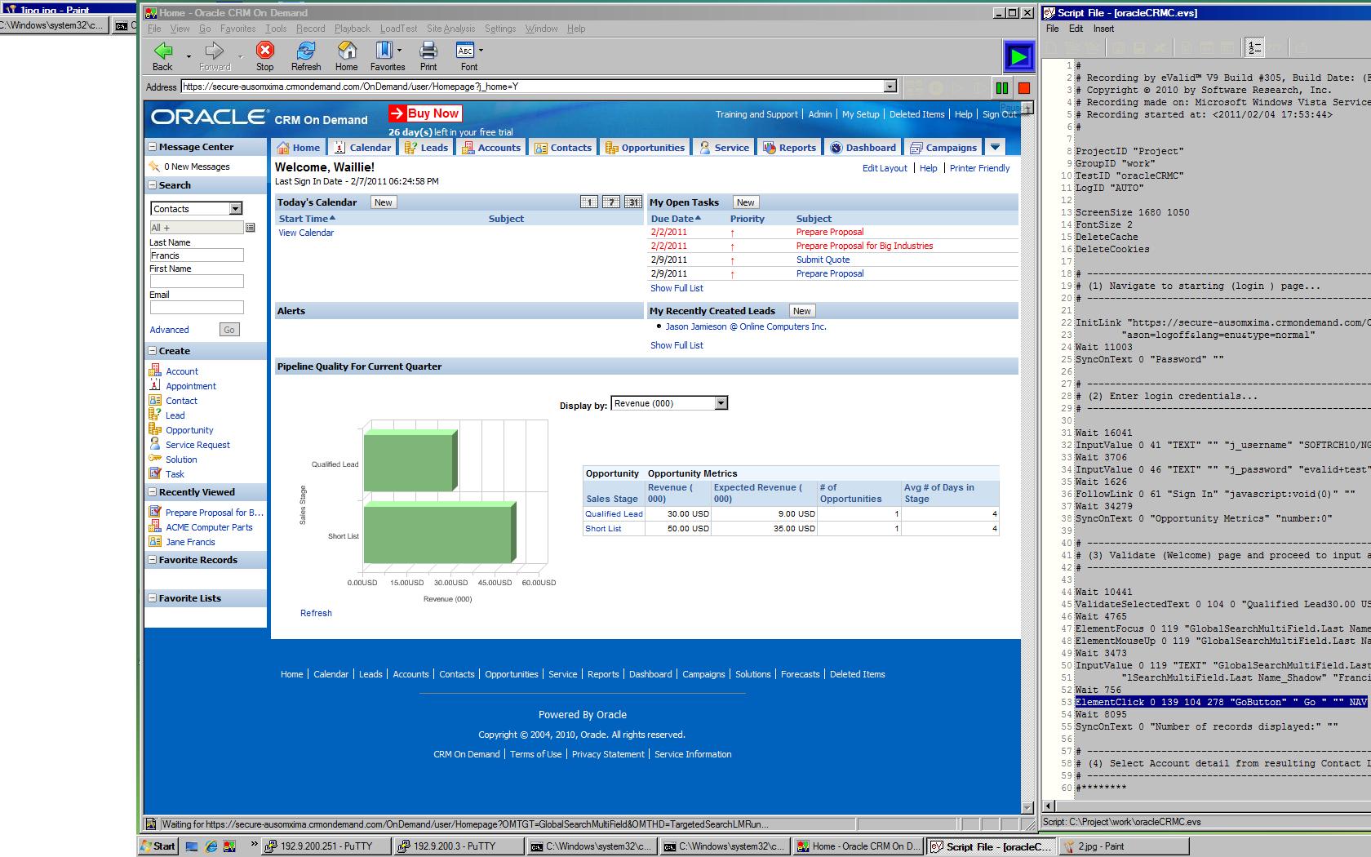Click the Print printer icon

[428, 50]
